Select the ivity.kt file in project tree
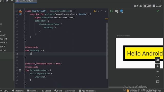The height and width of the screenshot is (92, 164). [3, 50]
